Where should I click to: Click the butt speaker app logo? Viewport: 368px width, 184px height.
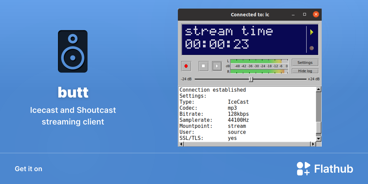(73, 51)
